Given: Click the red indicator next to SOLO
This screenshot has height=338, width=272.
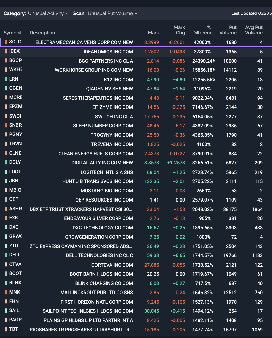Looking at the screenshot, I should click(6, 42).
